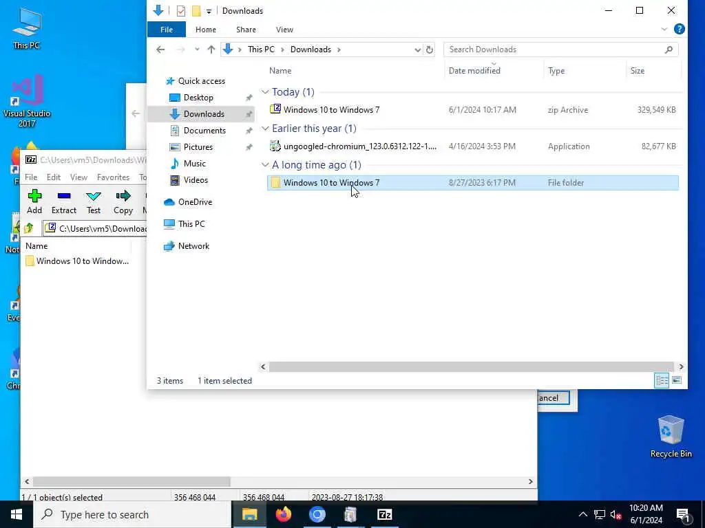Collapse the Today group

(265, 92)
